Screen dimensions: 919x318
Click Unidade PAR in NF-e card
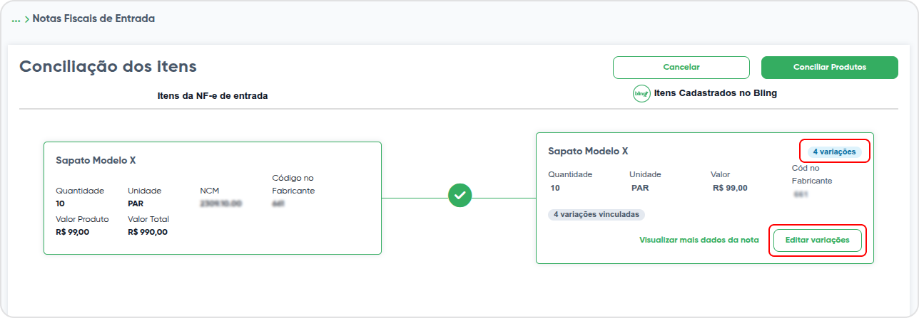pos(136,203)
